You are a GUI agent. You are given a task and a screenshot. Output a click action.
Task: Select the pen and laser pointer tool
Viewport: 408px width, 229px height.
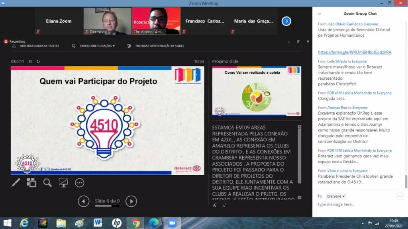(16, 182)
